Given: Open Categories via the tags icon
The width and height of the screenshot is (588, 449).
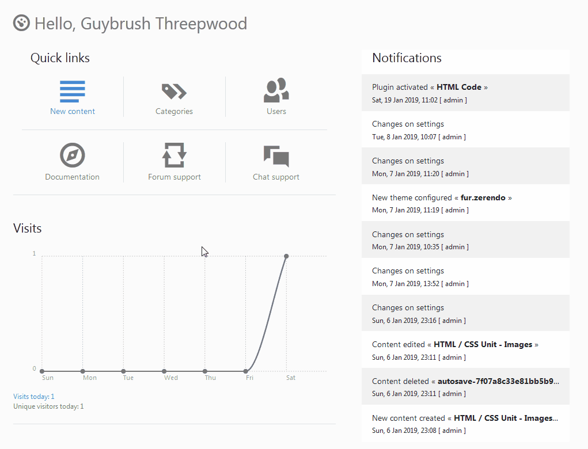Looking at the screenshot, I should 174,92.
